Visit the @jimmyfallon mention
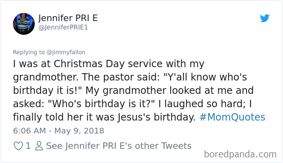Screen dimensions: 283x163 [x=65, y=52]
